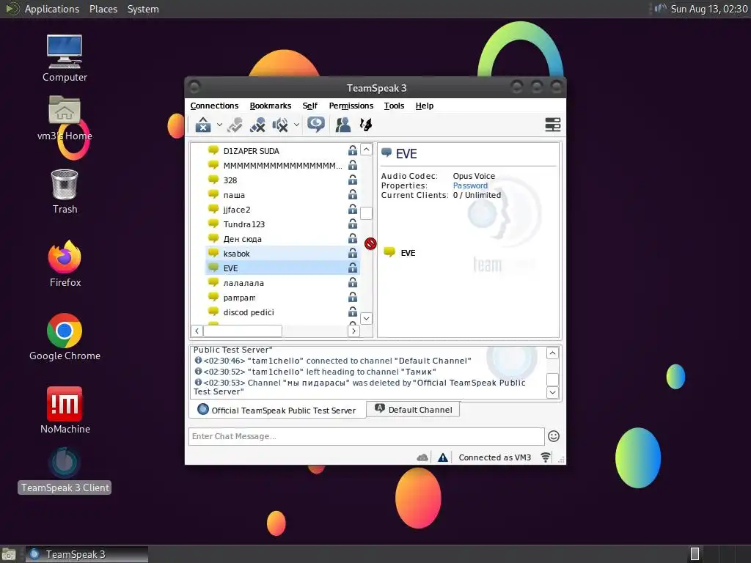The image size is (751, 563).
Task: Click the cloud sync status icon
Action: [x=422, y=457]
